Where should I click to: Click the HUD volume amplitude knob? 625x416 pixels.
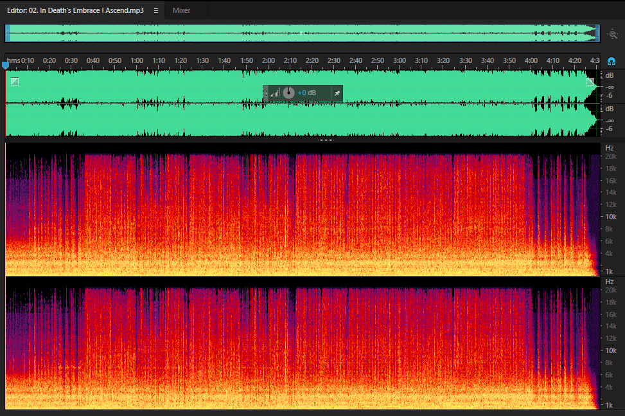pyautogui.click(x=288, y=93)
